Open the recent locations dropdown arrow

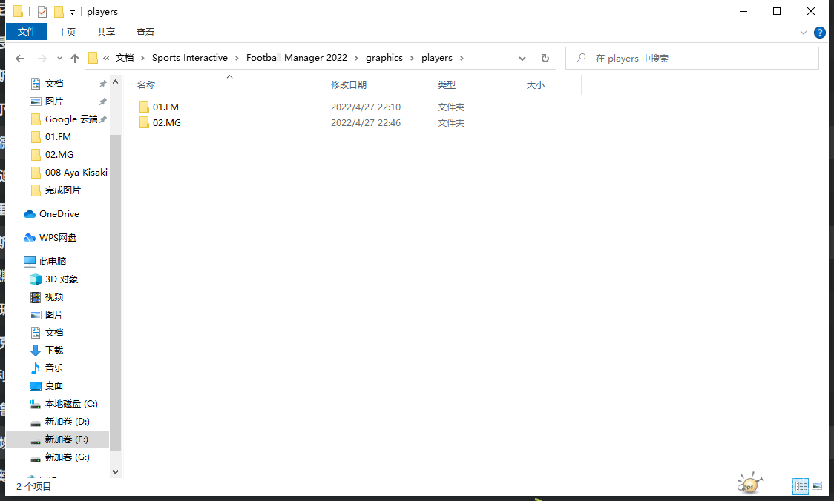pyautogui.click(x=59, y=59)
